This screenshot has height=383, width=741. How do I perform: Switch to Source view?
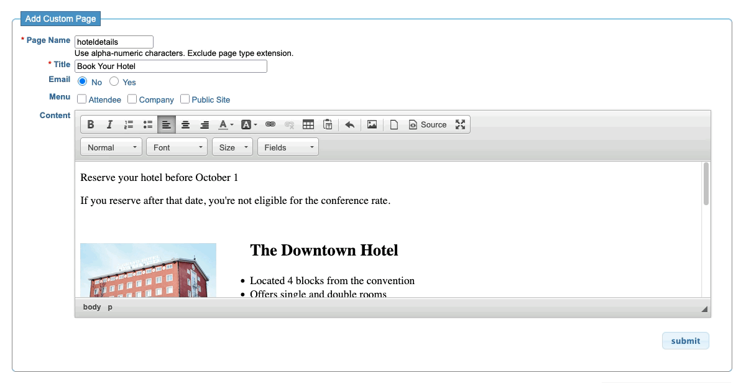[427, 124]
